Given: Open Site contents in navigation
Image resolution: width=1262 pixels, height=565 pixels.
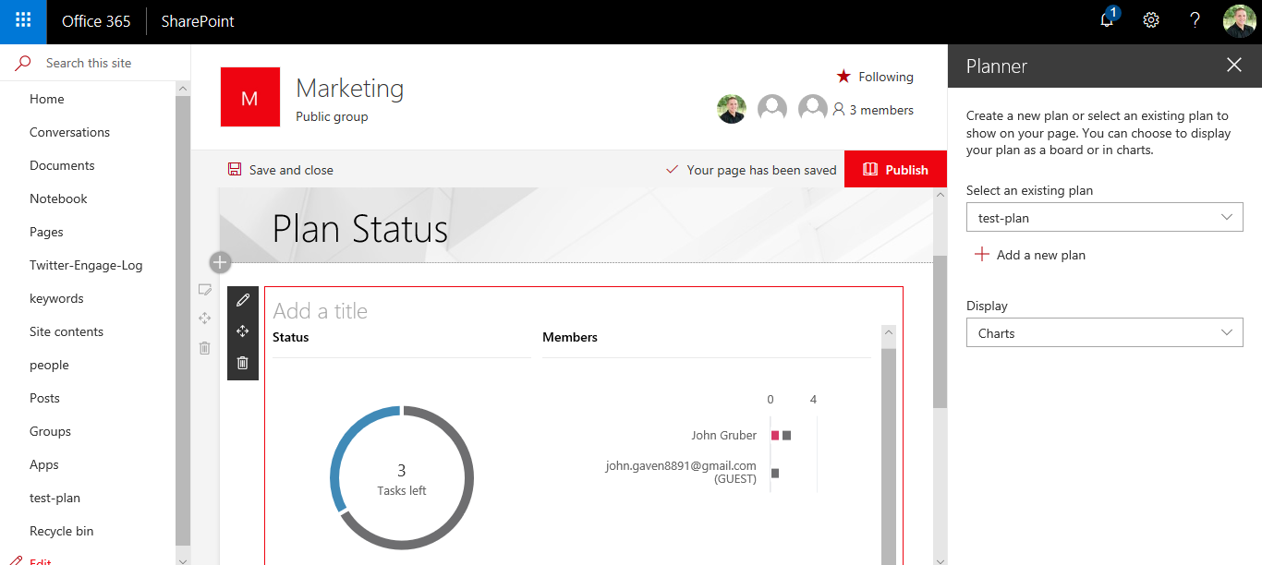Looking at the screenshot, I should click(x=67, y=331).
